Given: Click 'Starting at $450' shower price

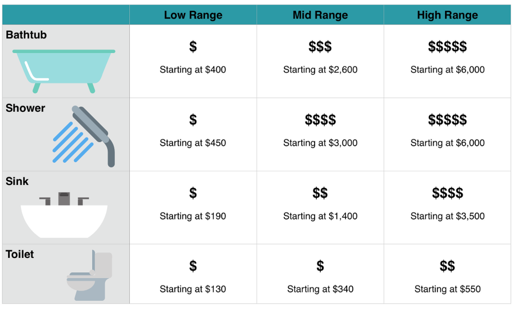Looking at the screenshot, I should (193, 143).
